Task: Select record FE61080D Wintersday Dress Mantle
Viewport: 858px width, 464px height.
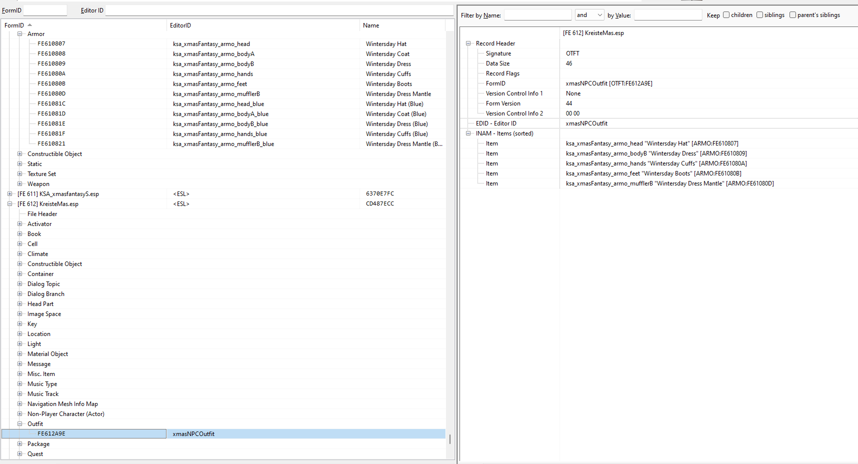Action: coord(223,94)
